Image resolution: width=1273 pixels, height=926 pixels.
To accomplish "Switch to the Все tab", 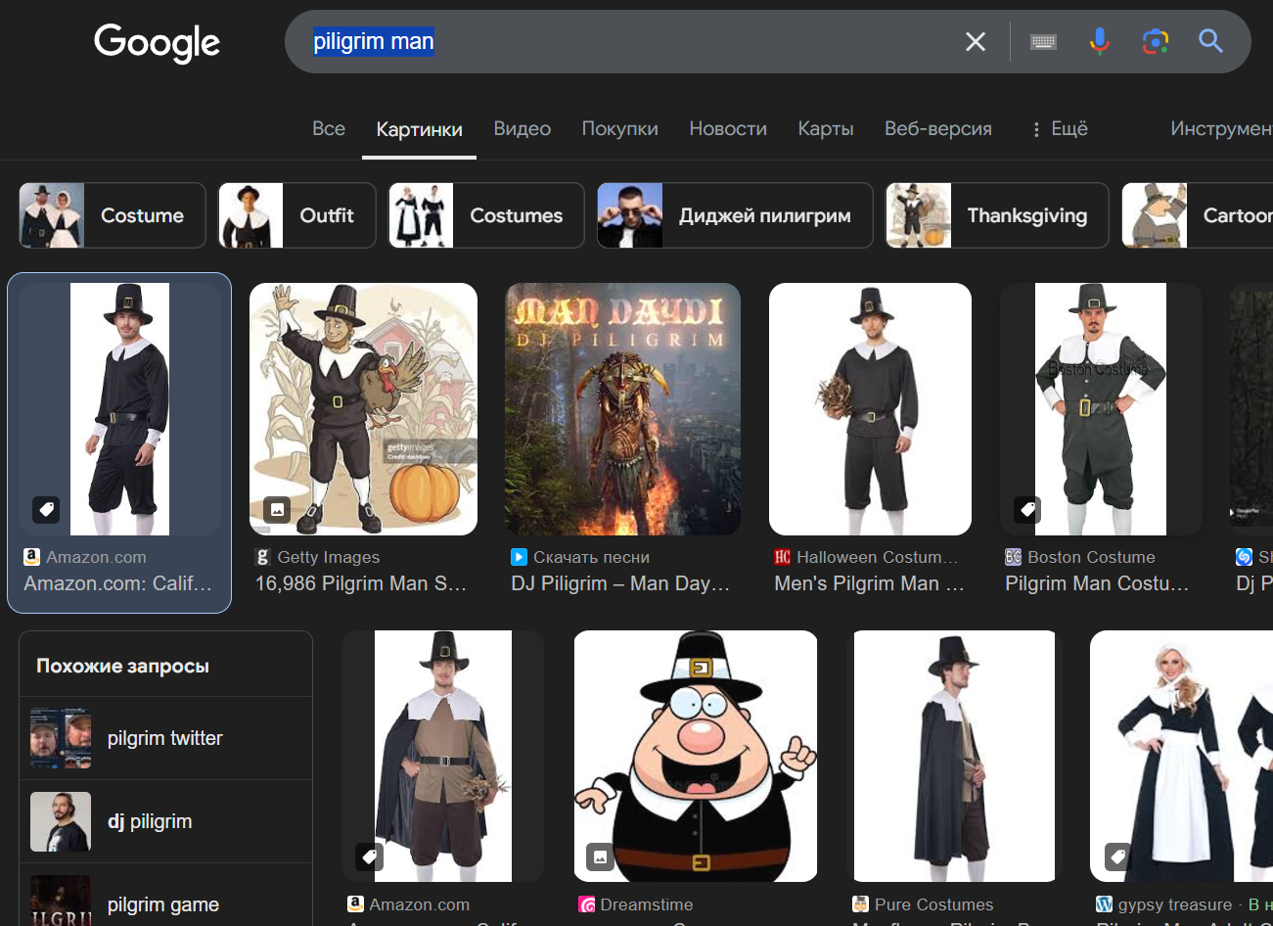I will pos(329,128).
